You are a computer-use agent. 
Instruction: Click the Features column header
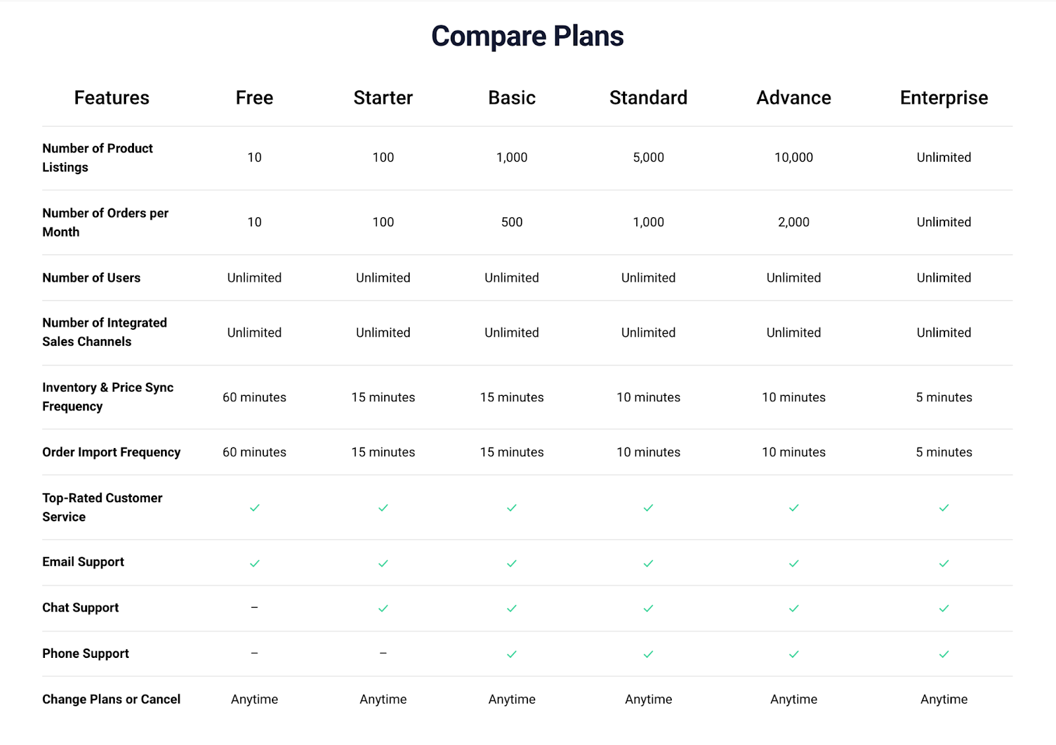(x=112, y=98)
